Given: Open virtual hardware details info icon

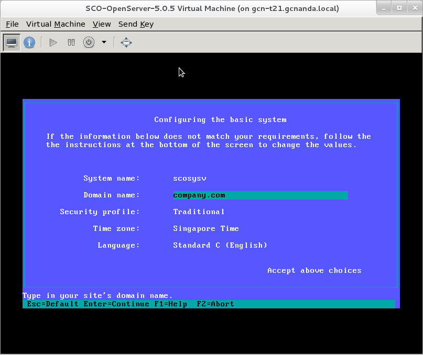Looking at the screenshot, I should click(x=29, y=42).
